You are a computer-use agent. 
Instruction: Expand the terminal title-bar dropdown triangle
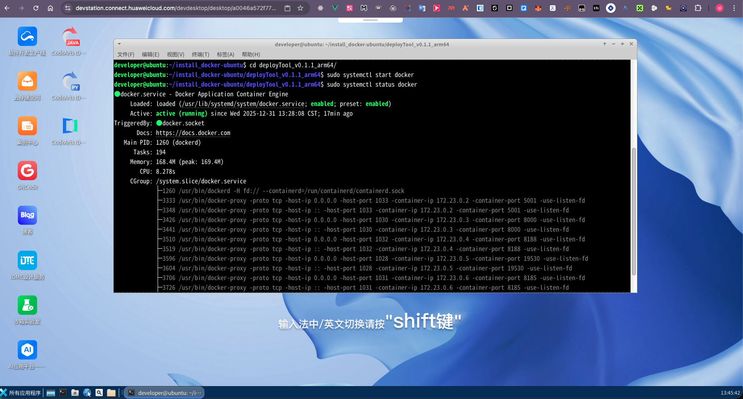pos(119,44)
